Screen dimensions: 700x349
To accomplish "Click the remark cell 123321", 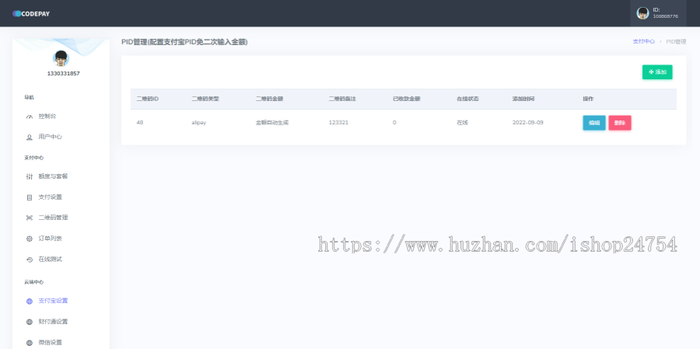I will (338, 122).
